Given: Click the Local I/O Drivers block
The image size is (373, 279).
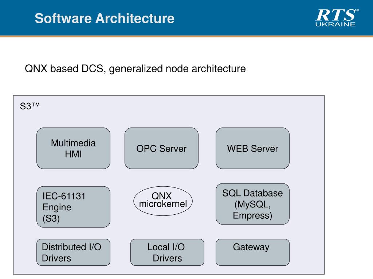Looking at the screenshot, I should (x=167, y=252).
